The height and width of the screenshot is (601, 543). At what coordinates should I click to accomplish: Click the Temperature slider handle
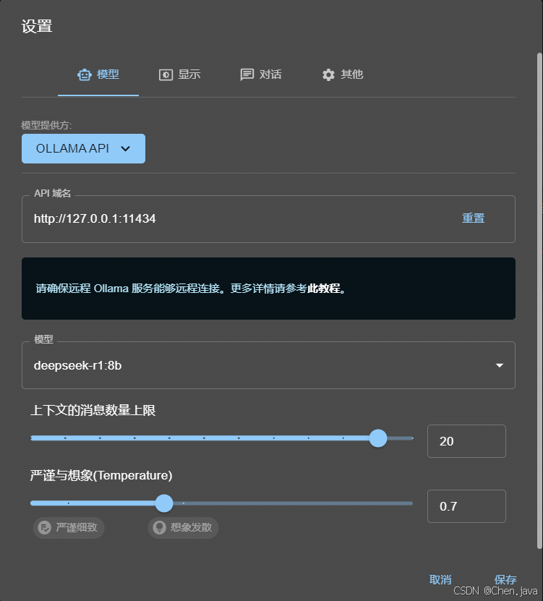coord(164,503)
